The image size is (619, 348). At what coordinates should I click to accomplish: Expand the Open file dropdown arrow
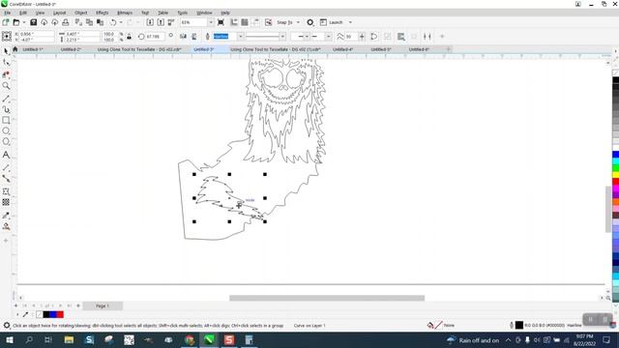tap(24, 22)
